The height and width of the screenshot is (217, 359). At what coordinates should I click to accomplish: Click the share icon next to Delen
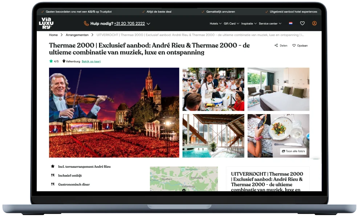(276, 45)
